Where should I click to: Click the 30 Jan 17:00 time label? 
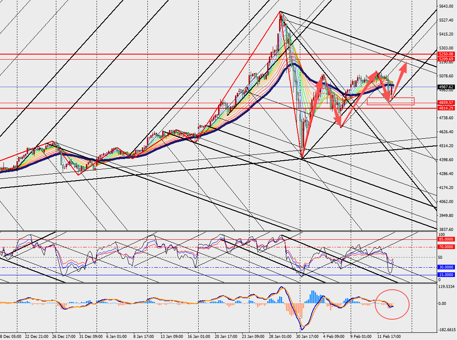pos(307,336)
